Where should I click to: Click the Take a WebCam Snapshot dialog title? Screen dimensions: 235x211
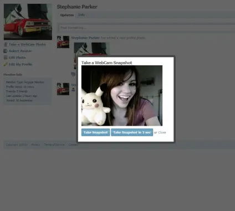coord(107,63)
